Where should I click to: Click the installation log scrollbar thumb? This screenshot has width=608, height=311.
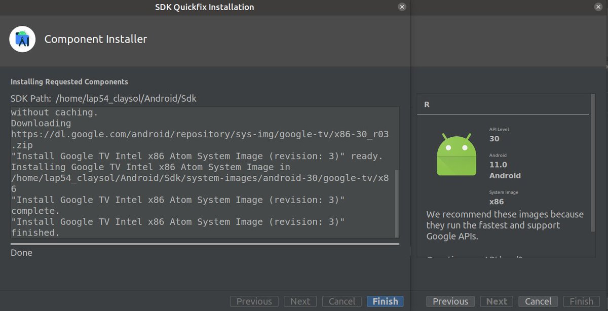(x=397, y=203)
